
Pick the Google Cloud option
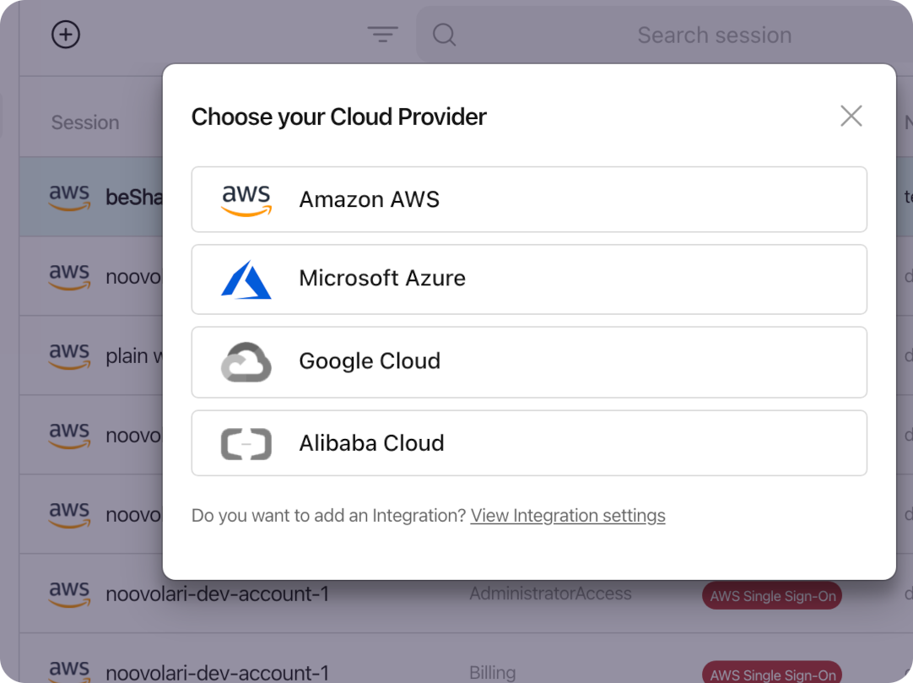pos(529,362)
